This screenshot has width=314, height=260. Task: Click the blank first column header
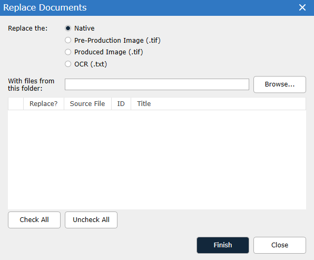pyautogui.click(x=16, y=104)
